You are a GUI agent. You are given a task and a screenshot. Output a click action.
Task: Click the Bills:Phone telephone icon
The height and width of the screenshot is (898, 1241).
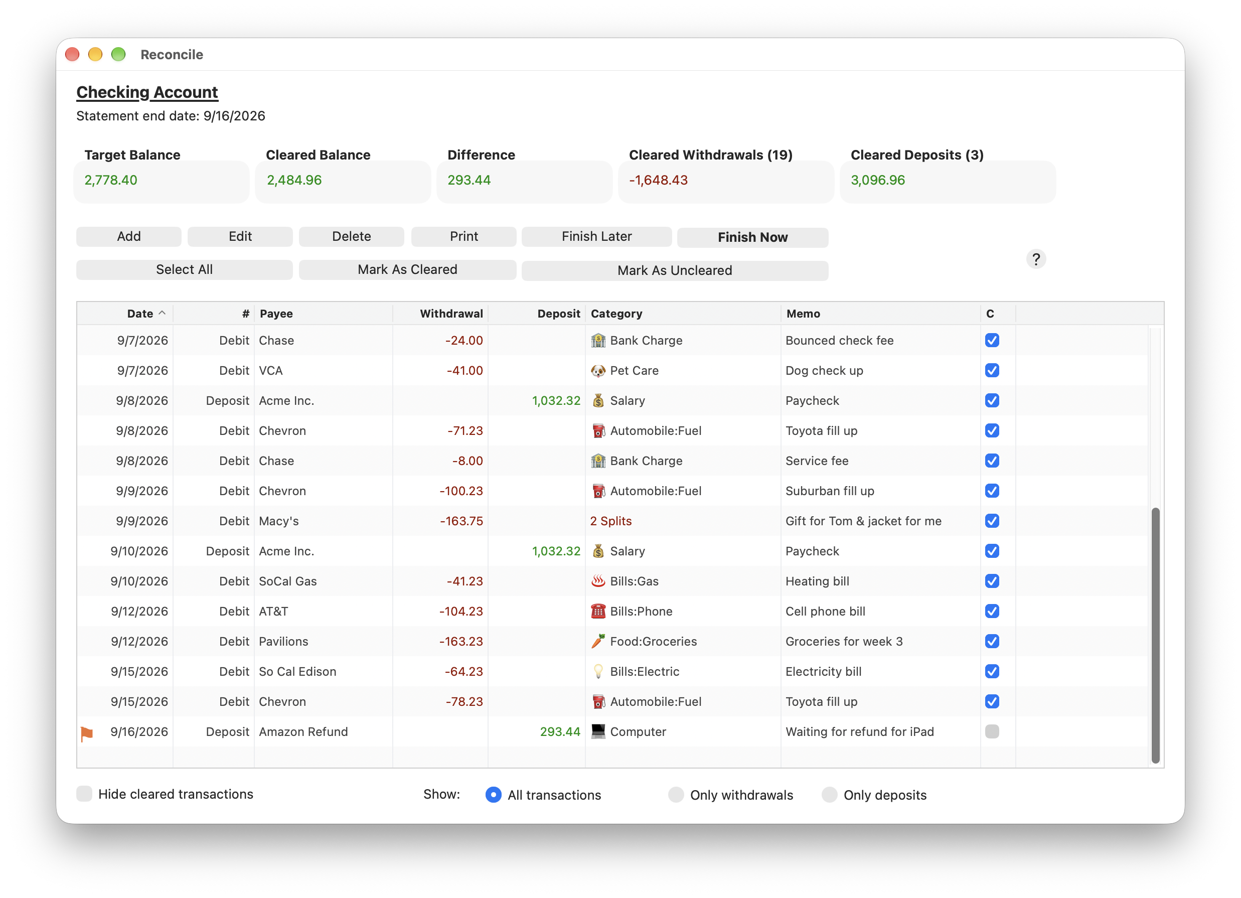pos(598,611)
